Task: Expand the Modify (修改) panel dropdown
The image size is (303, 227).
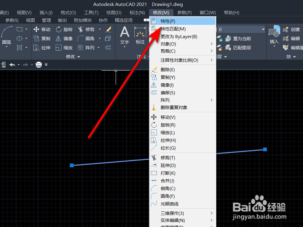Action: tap(73, 56)
